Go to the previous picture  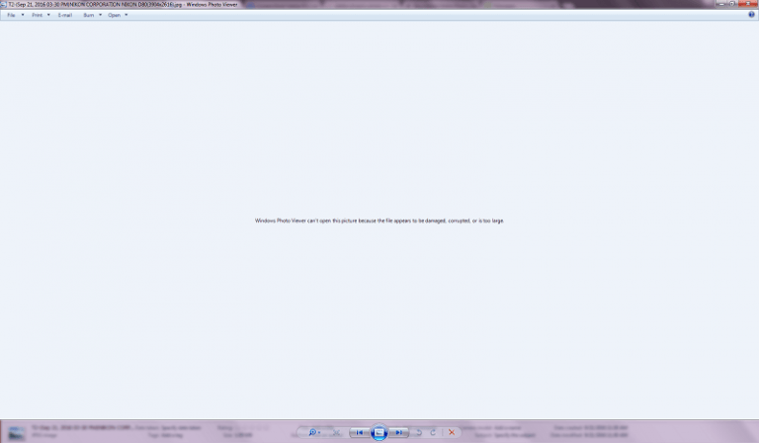(361, 432)
